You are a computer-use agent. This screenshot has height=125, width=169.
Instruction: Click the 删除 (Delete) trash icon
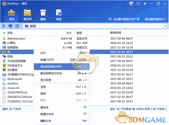pyautogui.click(x=43, y=13)
